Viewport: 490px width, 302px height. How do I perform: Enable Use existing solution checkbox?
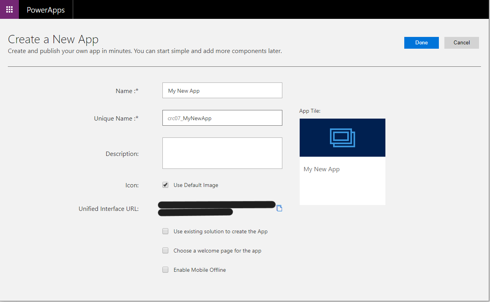(x=166, y=231)
